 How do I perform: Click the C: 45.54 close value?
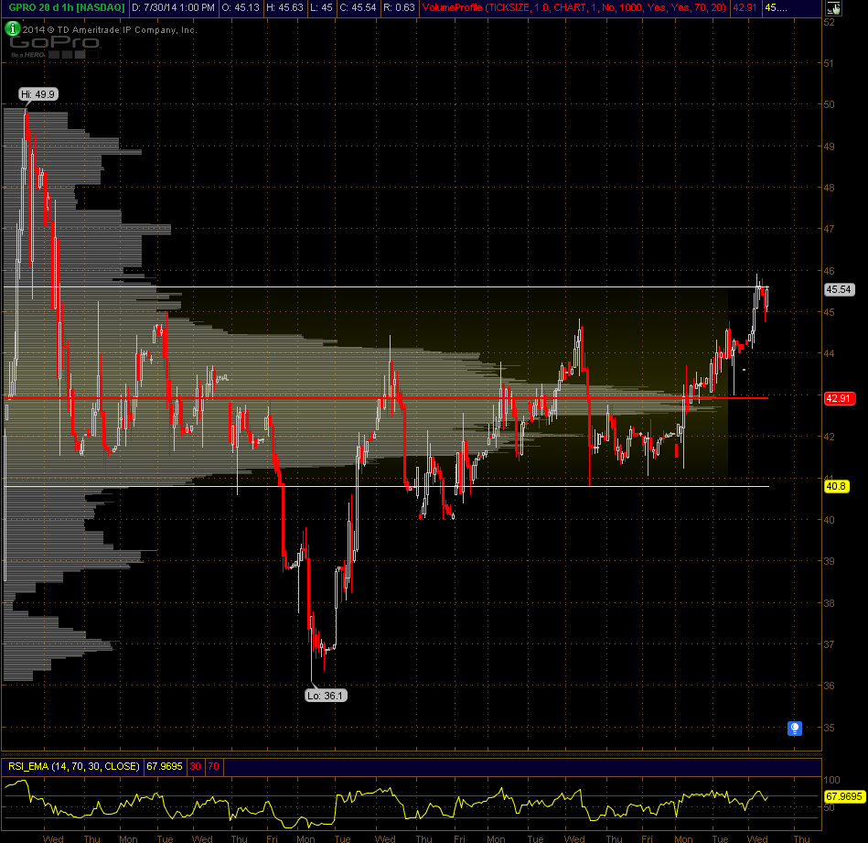(x=358, y=7)
